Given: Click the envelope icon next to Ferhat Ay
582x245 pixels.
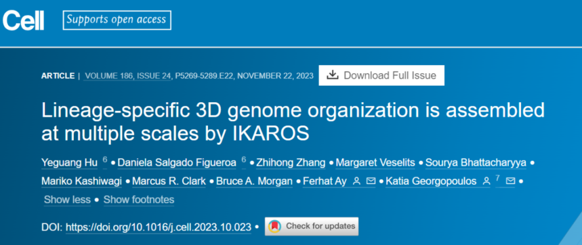Looking at the screenshot, I should (371, 181).
